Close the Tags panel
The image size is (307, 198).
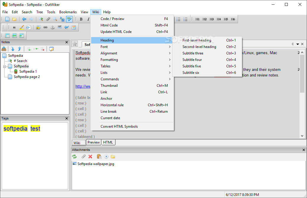(x=67, y=118)
